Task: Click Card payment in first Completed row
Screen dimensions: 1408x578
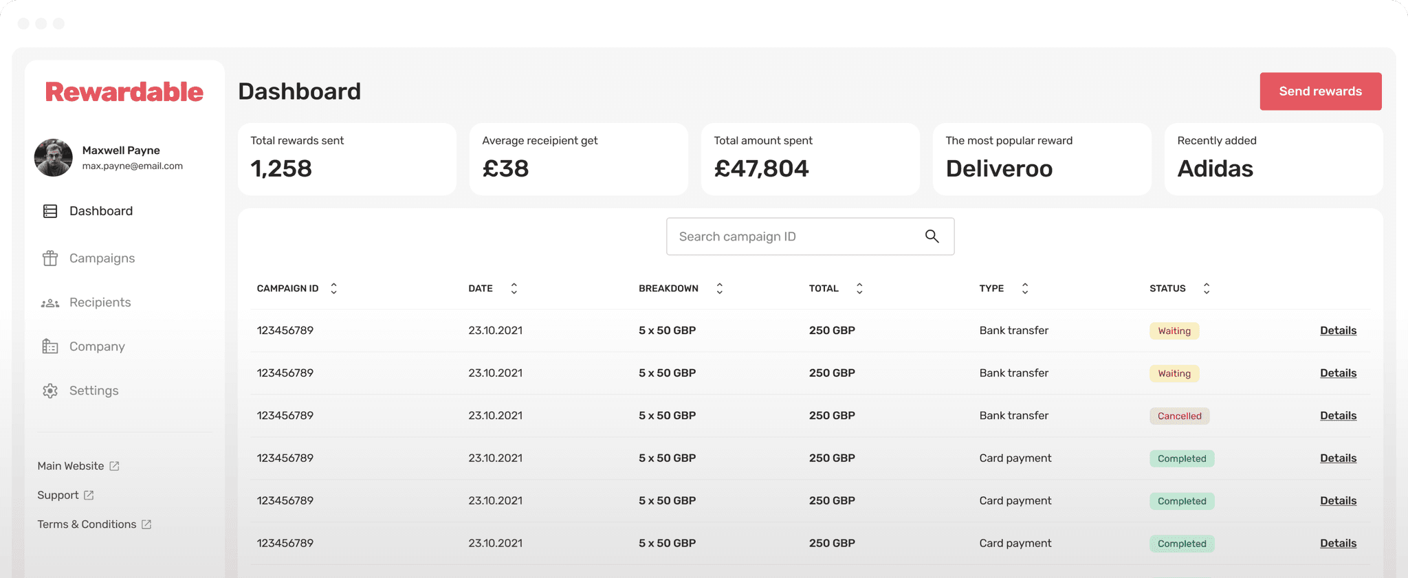Action: (1015, 458)
